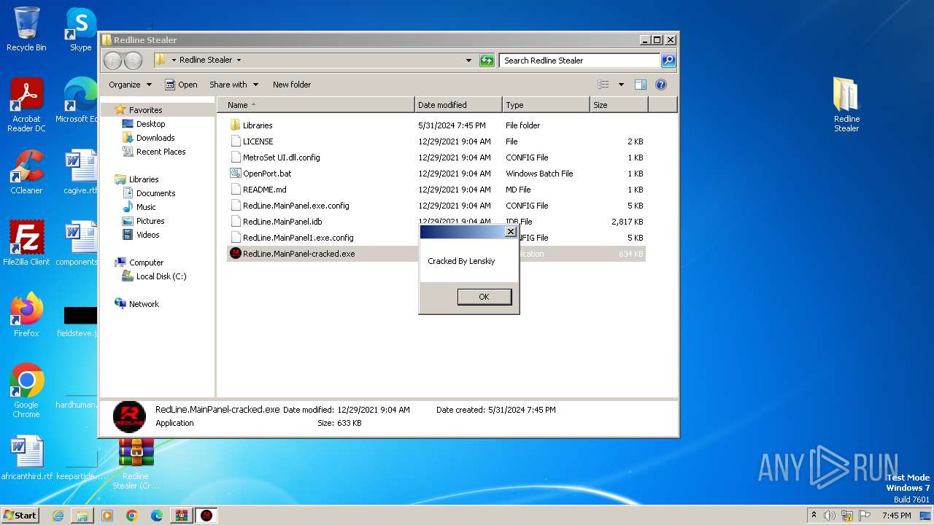Open the Libraries folder in the file list
Image resolution: width=934 pixels, height=525 pixels.
(258, 125)
